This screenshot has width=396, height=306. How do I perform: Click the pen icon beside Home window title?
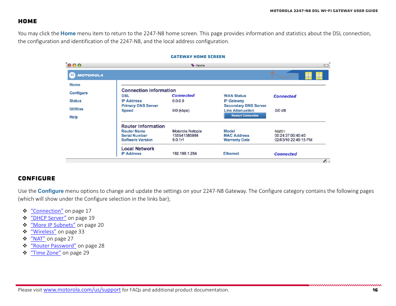pyautogui.click(x=193, y=66)
